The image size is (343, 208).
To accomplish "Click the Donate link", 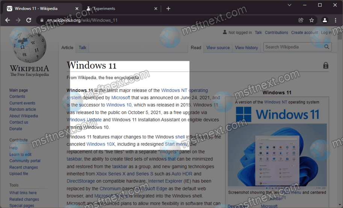I will coord(16,129).
